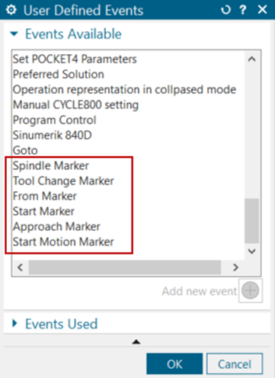Click the horizontal scroll left arrow
The height and width of the screenshot is (378, 275).
20,267
